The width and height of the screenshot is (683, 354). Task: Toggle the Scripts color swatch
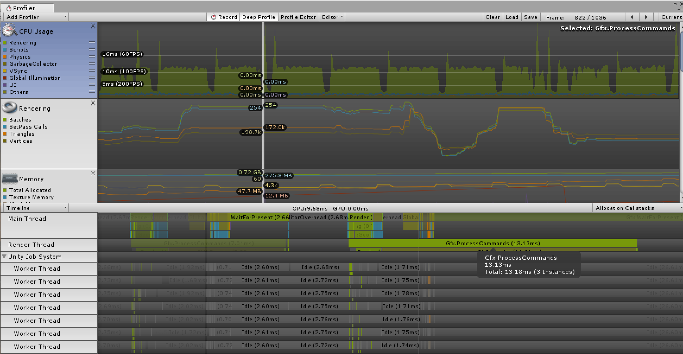(x=5, y=50)
